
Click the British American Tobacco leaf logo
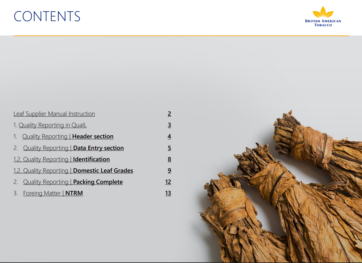point(323,13)
